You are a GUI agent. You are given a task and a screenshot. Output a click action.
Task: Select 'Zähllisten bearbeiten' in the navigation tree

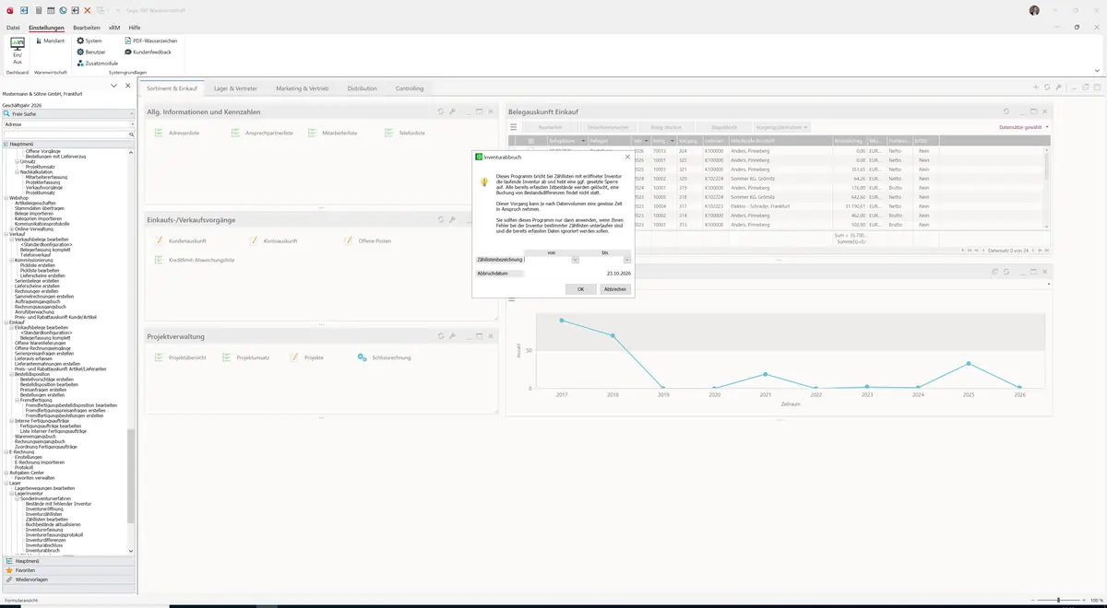click(x=47, y=520)
